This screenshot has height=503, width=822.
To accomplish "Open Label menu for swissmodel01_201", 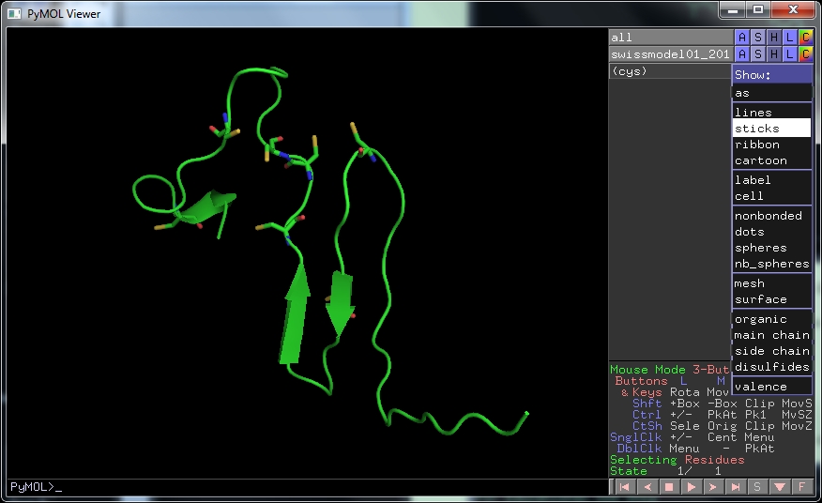I will (790, 54).
